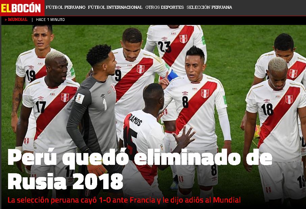Click the number 19 on the left jersey
306x209 pixels.
point(31,76)
